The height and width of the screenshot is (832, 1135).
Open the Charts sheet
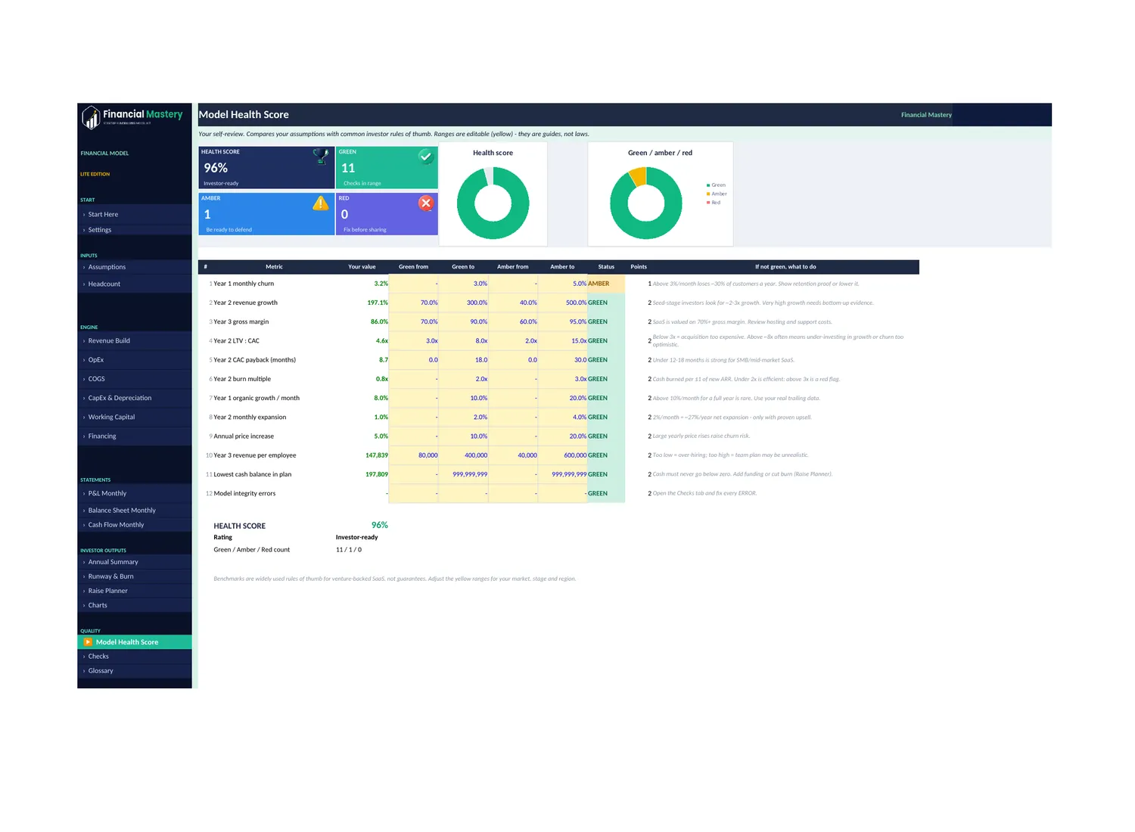(135, 605)
